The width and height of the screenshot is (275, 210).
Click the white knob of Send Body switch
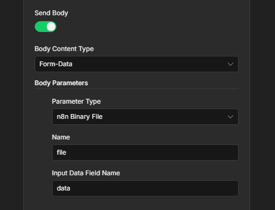[x=51, y=27]
